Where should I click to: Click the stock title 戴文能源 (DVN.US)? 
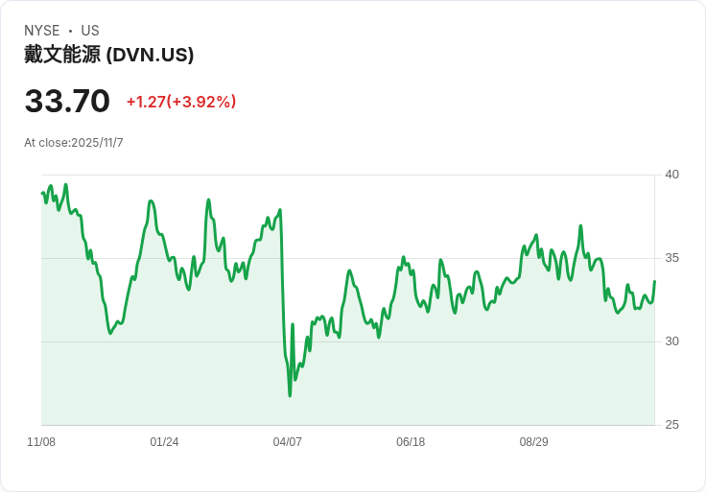click(109, 55)
